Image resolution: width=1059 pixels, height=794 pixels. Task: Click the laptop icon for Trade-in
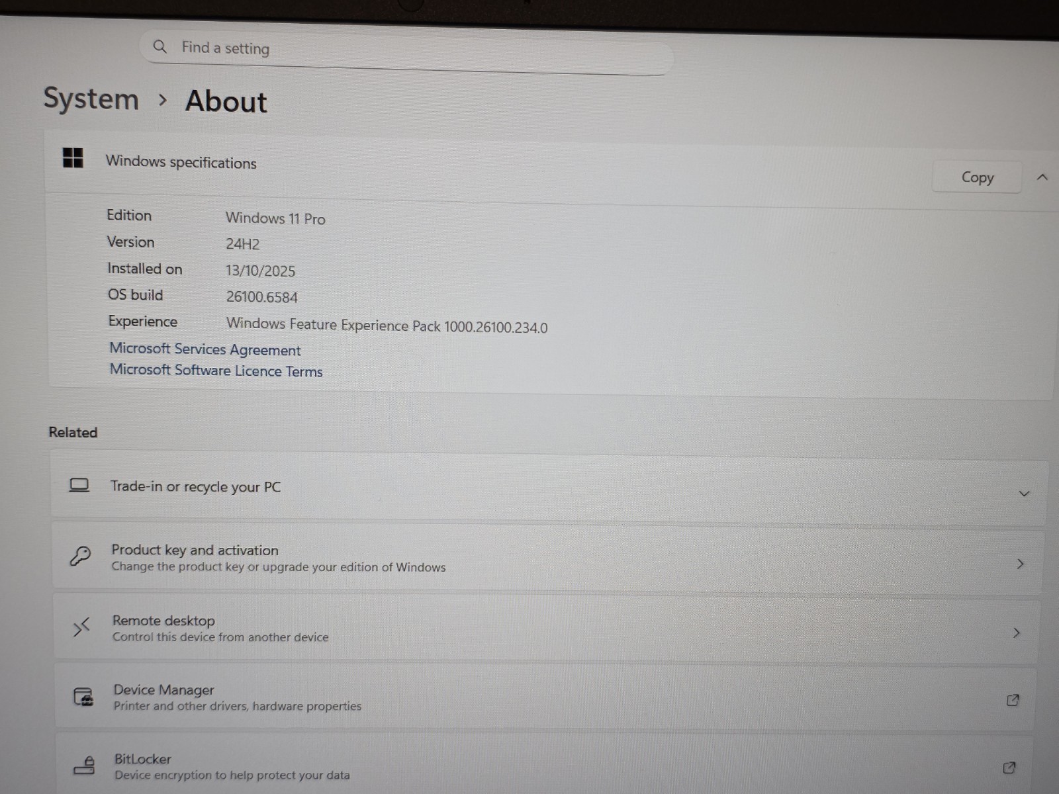(79, 486)
